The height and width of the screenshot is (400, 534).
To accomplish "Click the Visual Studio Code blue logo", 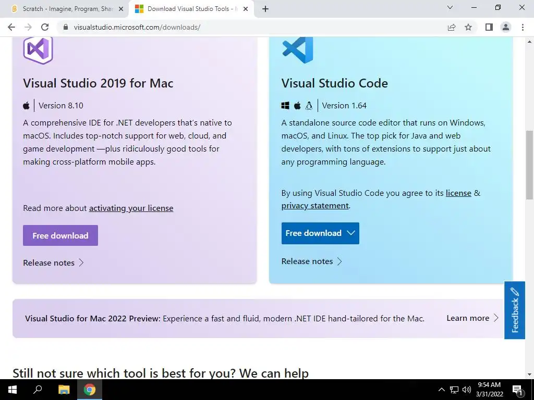I will click(297, 50).
